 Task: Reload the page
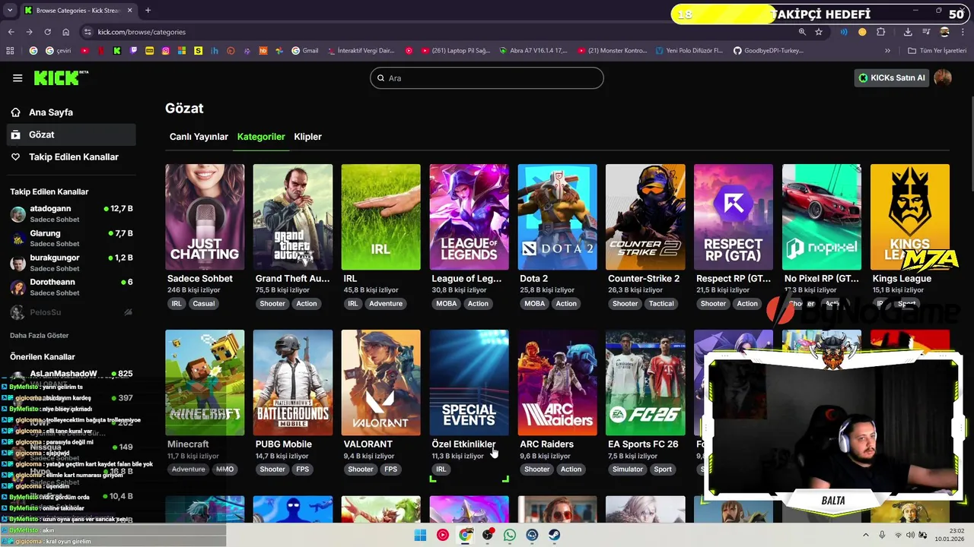pyautogui.click(x=47, y=32)
